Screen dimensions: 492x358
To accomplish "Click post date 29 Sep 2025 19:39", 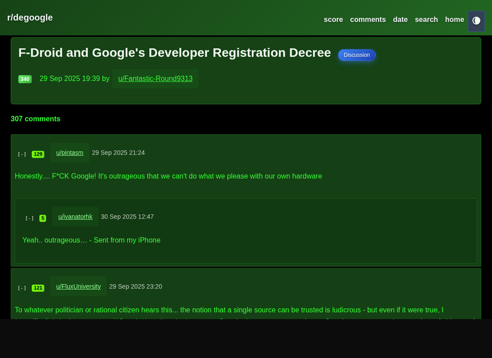I will [x=69, y=78].
